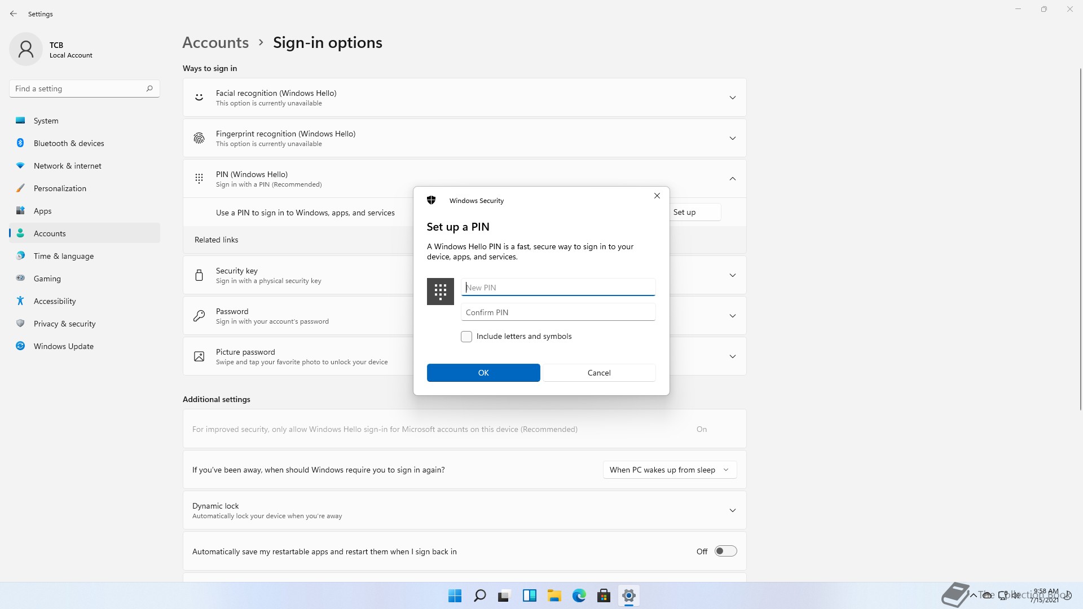Open Widgets from the taskbar
This screenshot has width=1083, height=609.
(x=529, y=595)
